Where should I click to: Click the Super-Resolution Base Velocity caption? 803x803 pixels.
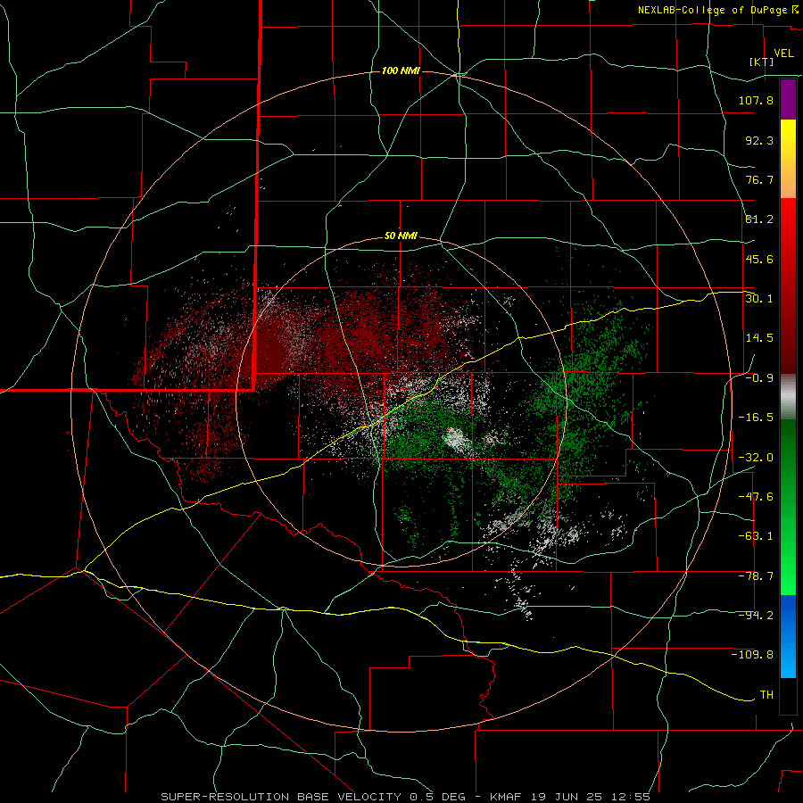click(x=406, y=797)
